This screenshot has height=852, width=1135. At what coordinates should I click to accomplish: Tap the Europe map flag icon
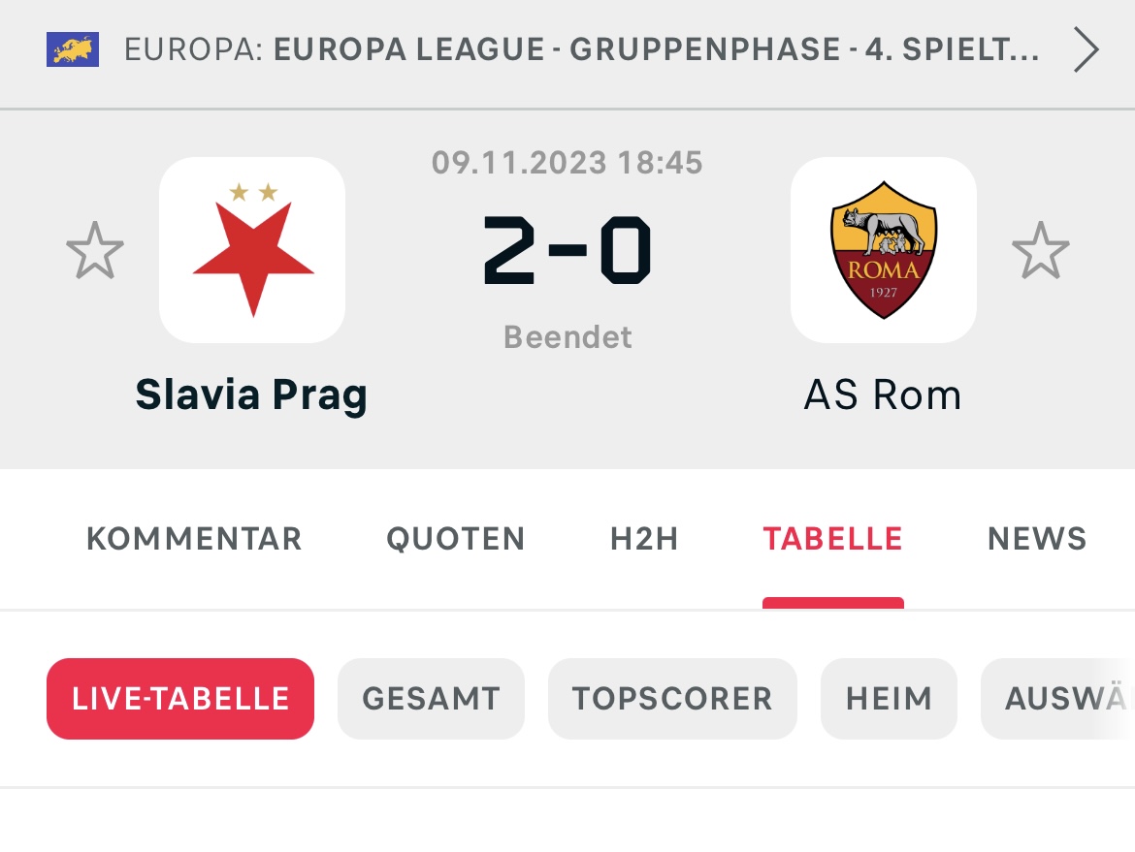(x=73, y=49)
